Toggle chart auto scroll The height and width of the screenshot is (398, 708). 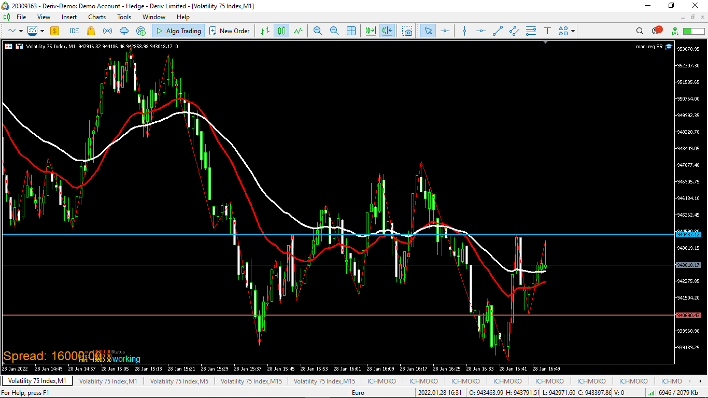370,31
